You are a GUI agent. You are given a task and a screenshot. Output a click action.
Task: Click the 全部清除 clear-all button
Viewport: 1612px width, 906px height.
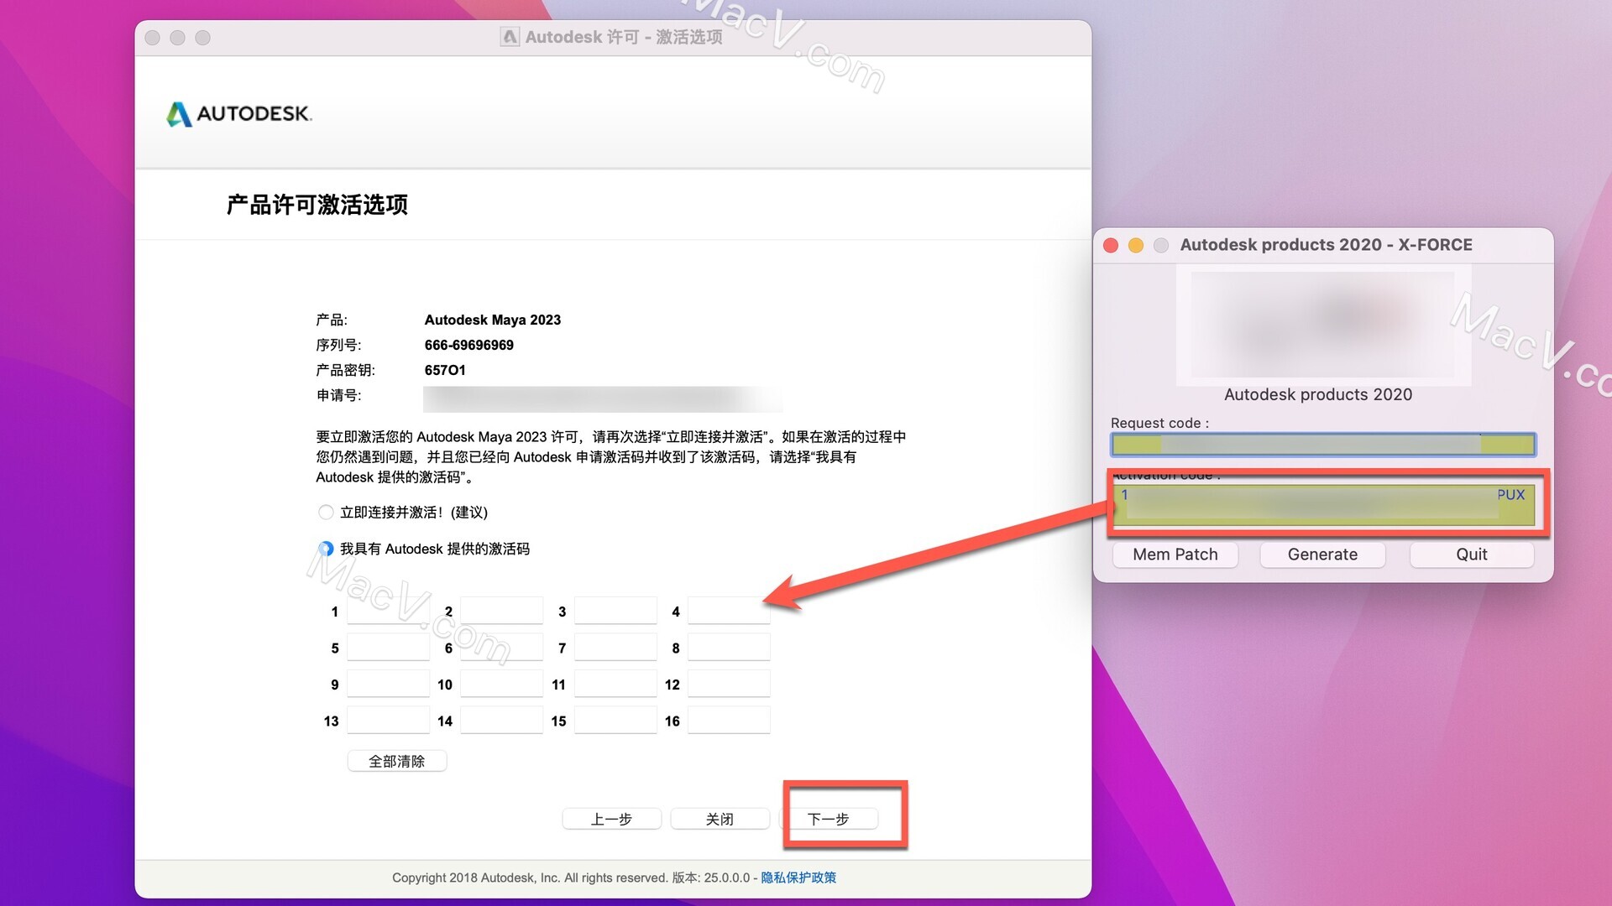(x=397, y=761)
